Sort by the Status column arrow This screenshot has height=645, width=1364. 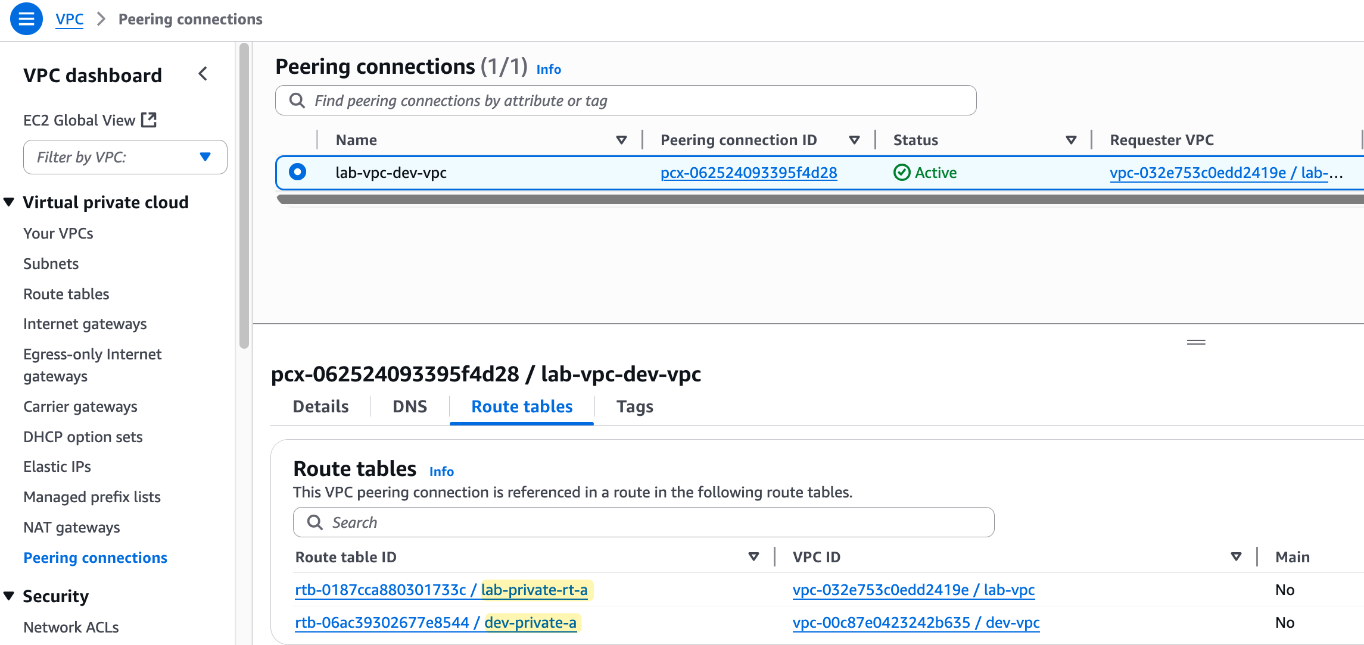click(1071, 140)
